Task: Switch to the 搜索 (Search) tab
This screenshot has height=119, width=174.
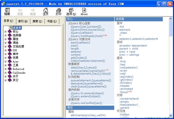Action: (x=37, y=21)
